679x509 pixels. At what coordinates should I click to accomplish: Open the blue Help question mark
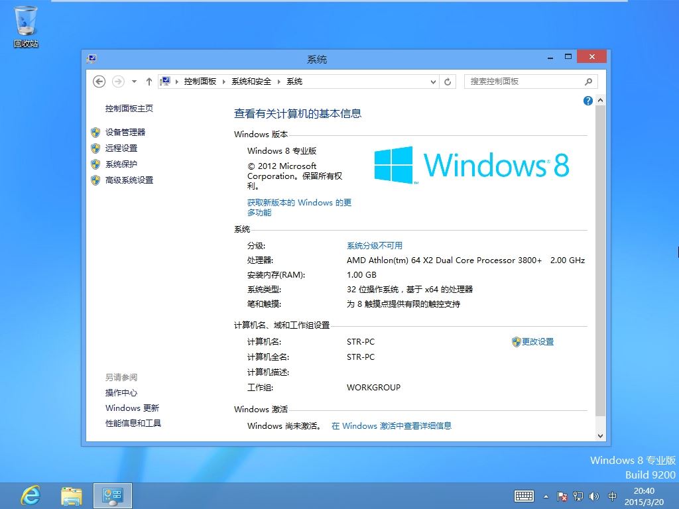pos(587,101)
